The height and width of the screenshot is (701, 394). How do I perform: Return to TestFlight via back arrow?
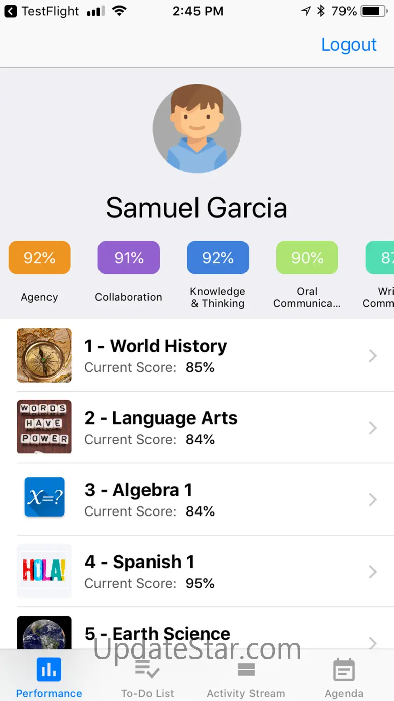point(11,11)
